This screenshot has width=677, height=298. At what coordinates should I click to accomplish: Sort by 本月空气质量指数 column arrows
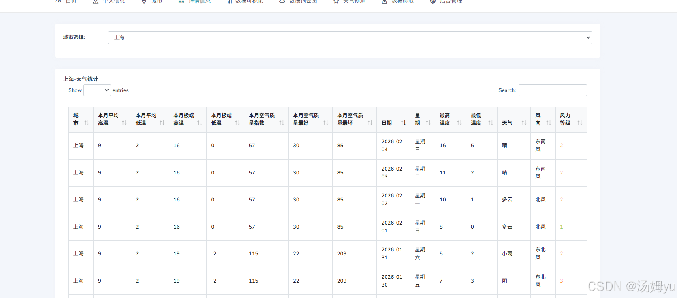(282, 123)
